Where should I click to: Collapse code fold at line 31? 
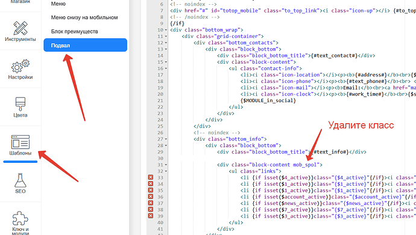click(166, 165)
